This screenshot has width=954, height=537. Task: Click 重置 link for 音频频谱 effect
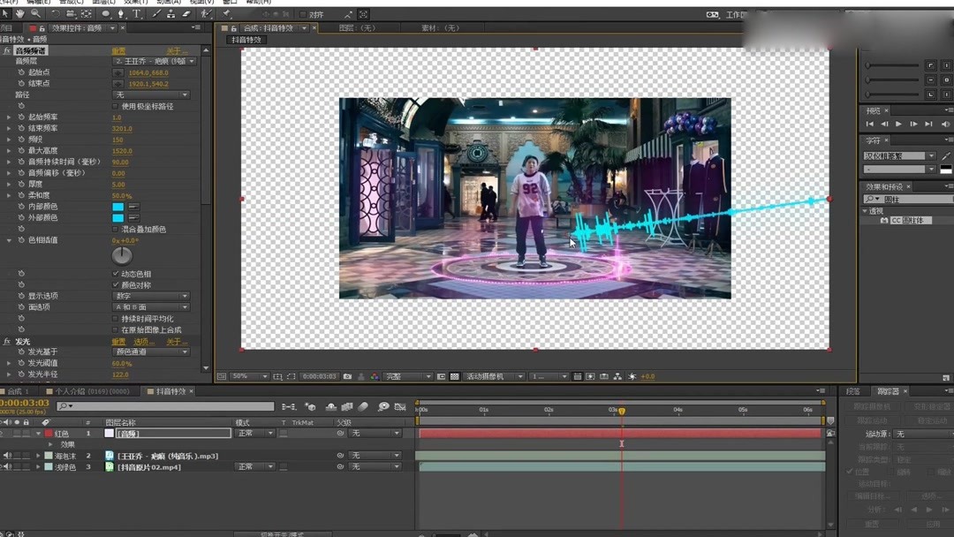click(x=118, y=51)
